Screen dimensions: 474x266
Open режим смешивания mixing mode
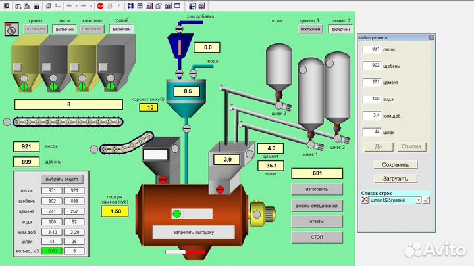(317, 205)
